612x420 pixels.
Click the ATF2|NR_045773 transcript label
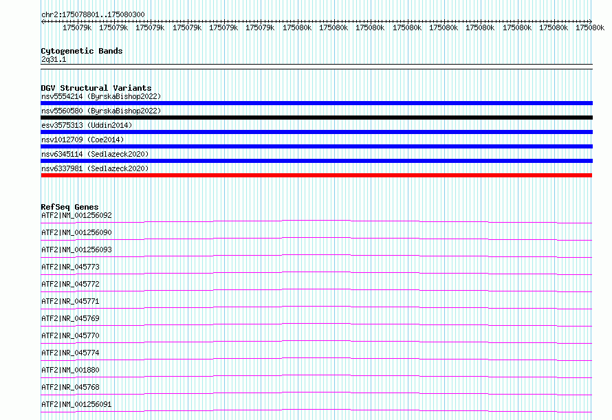[70, 267]
